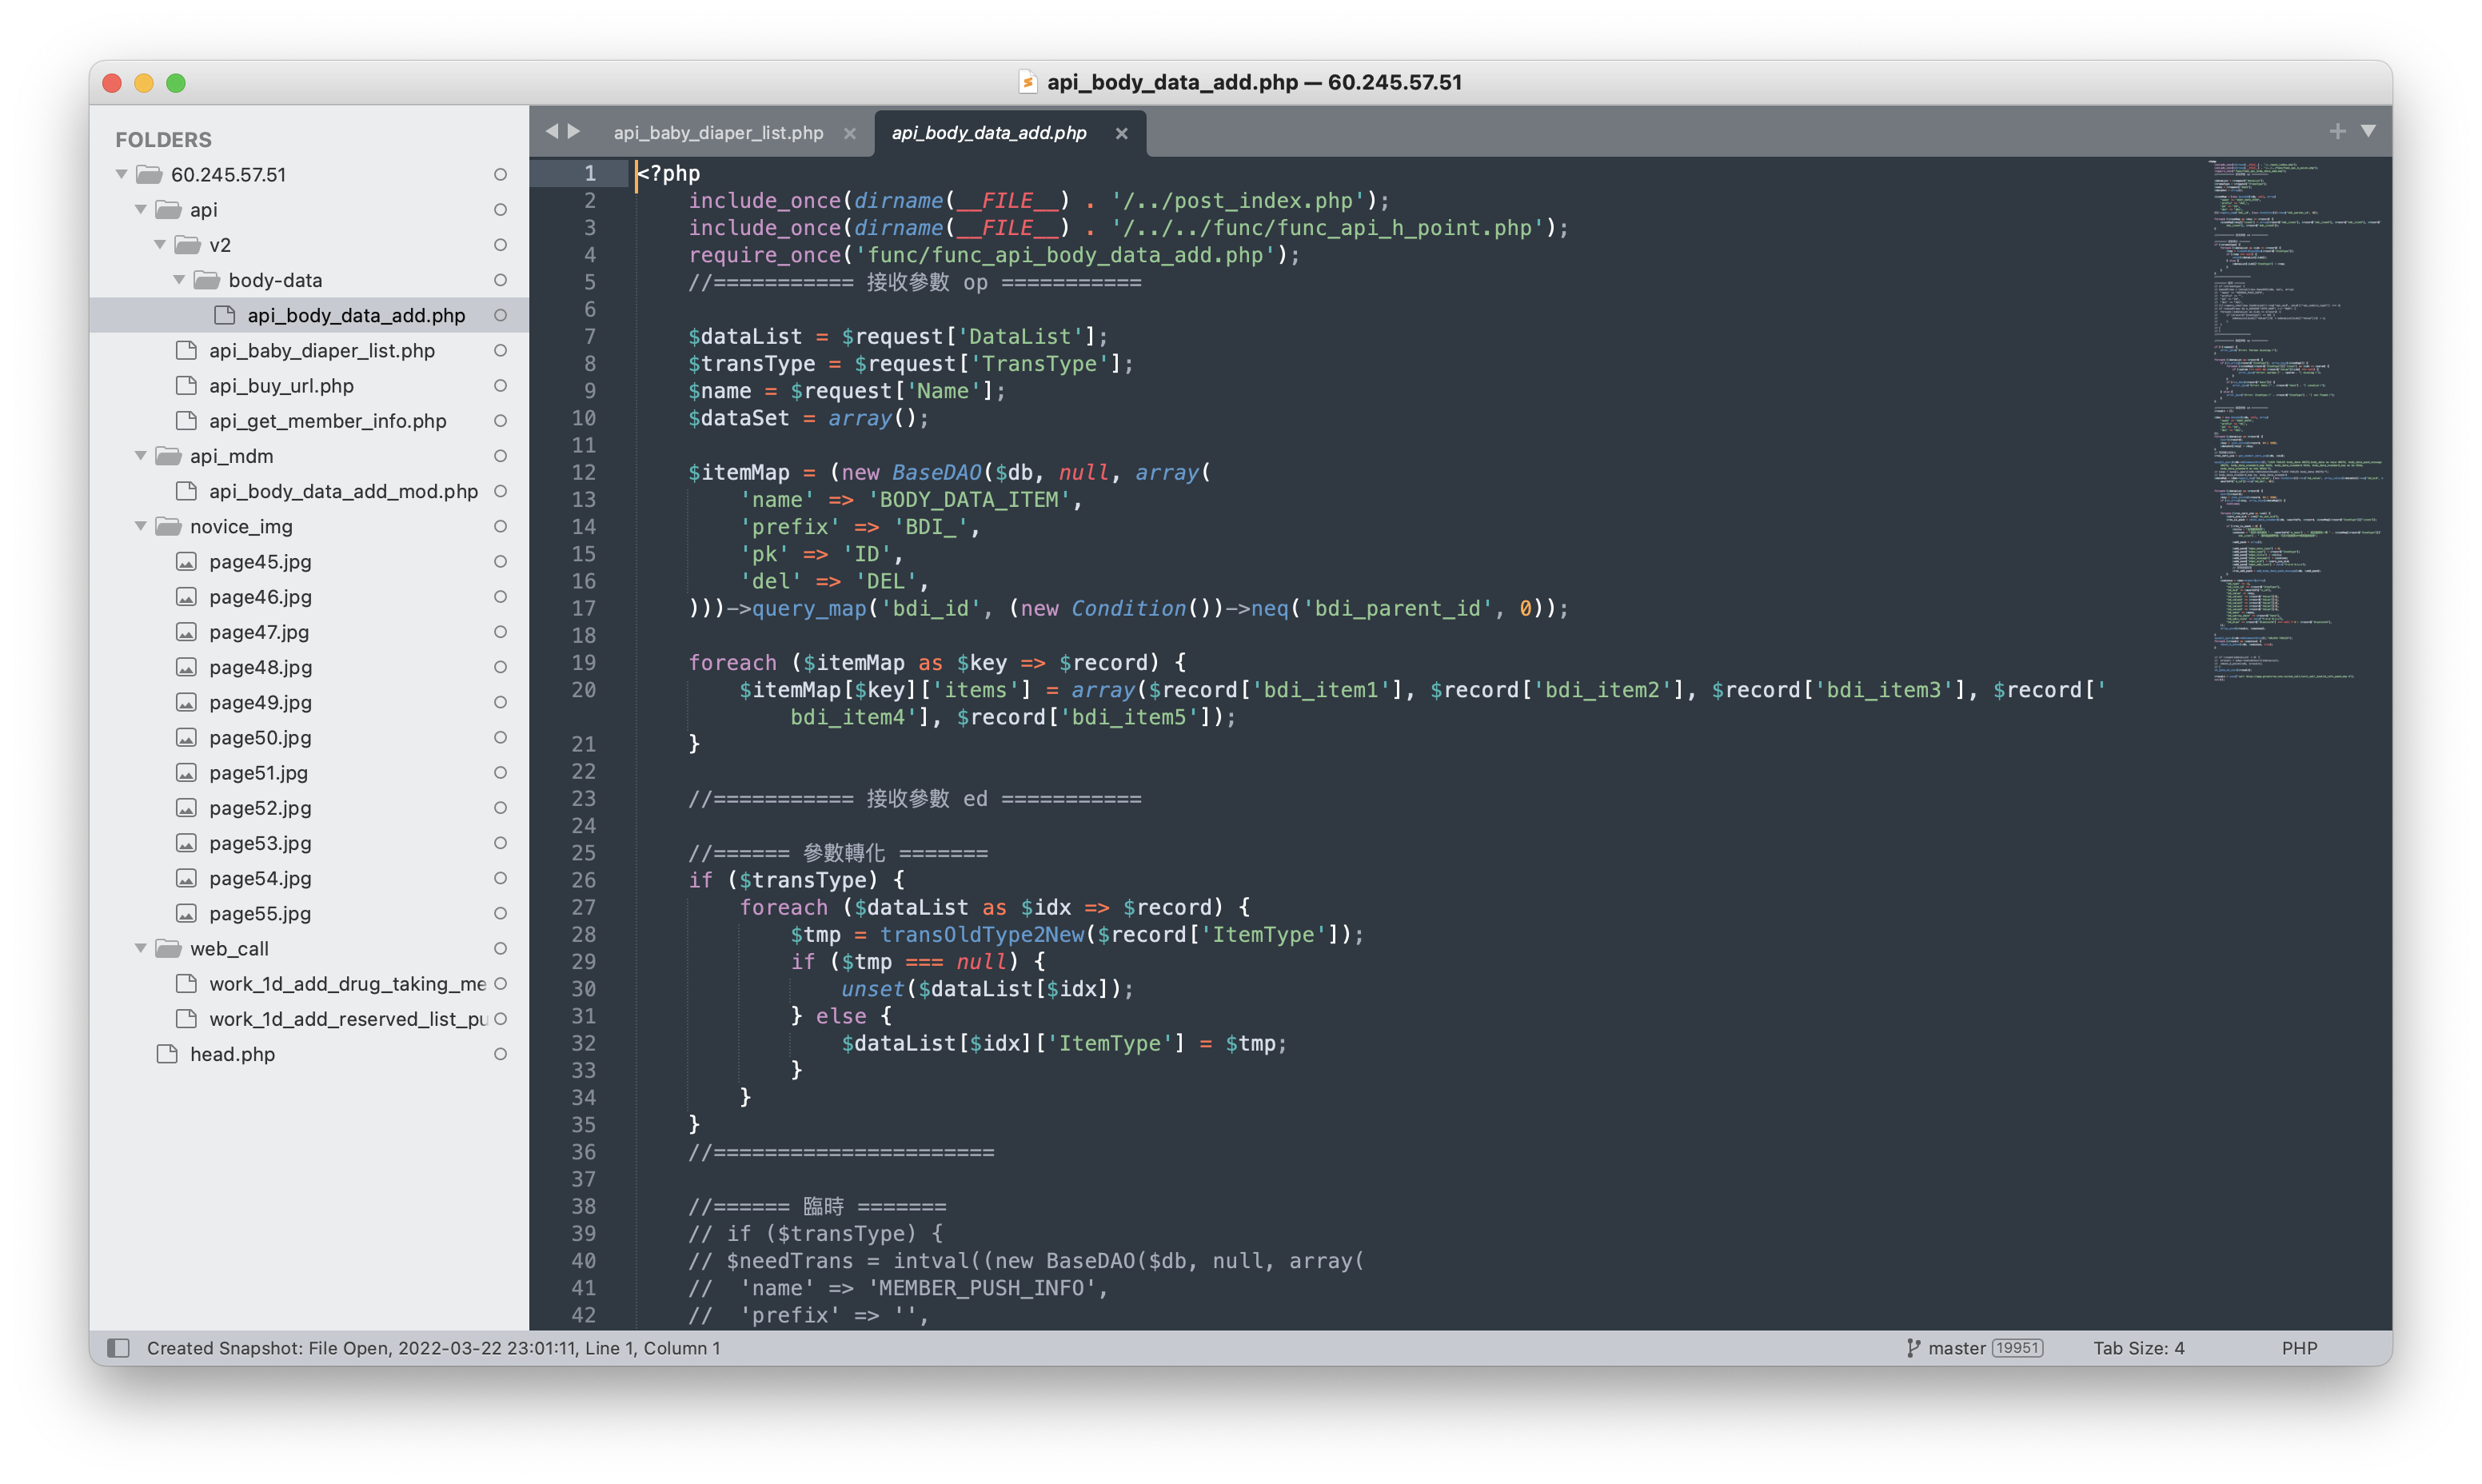
Task: Go forward in tab history arrow
Action: pos(574,131)
